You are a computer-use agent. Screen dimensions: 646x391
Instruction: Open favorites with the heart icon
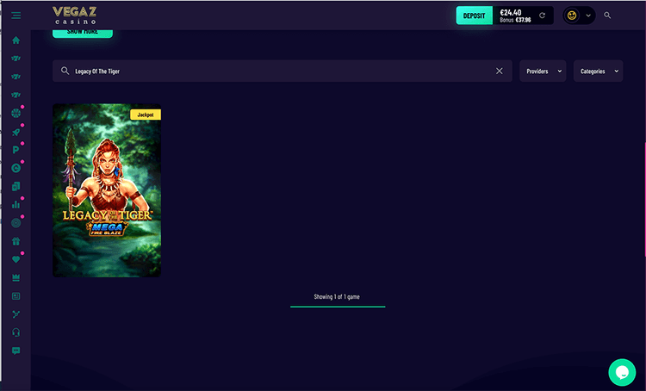pos(16,259)
